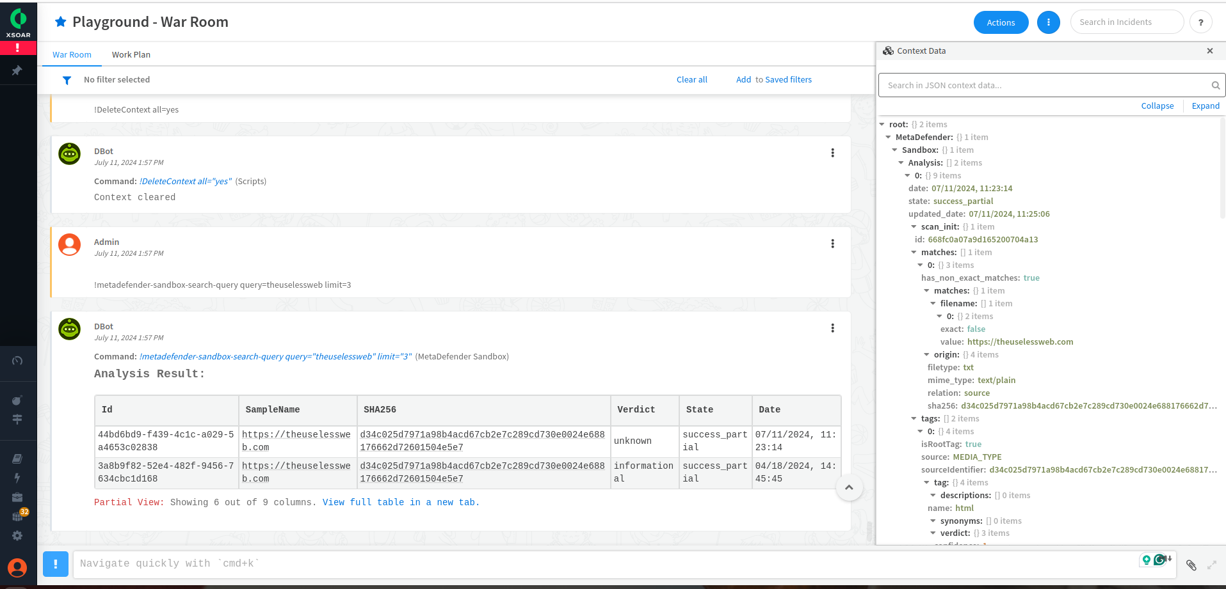Click the Search in JSON context data field

tap(1051, 85)
